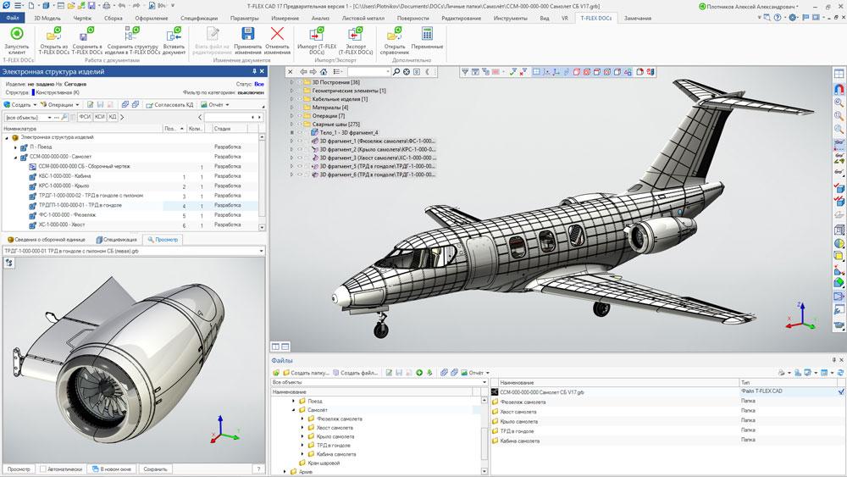Click the Запустить клиент icon
This screenshot has width=847, height=477.
[x=17, y=34]
